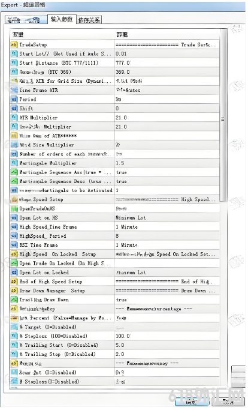Click the integer icon beside Shift
This screenshot has height=410, width=248.
pyautogui.click(x=14, y=108)
